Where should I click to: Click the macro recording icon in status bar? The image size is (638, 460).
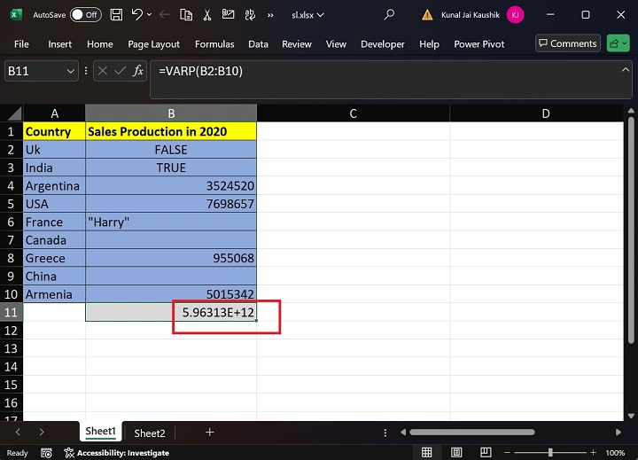click(46, 453)
